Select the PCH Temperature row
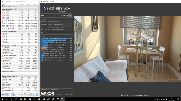Screen dimensions: 181x101 (19, 73)
